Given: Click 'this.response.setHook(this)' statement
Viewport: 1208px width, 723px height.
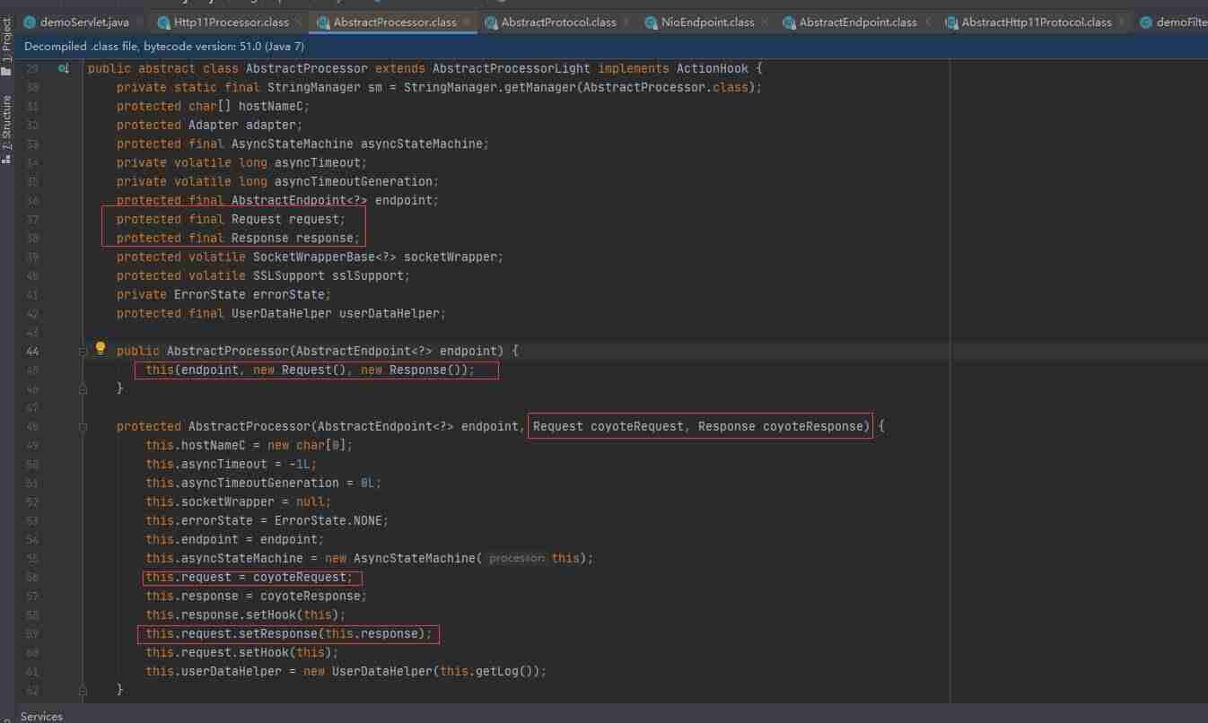Looking at the screenshot, I should [x=246, y=614].
